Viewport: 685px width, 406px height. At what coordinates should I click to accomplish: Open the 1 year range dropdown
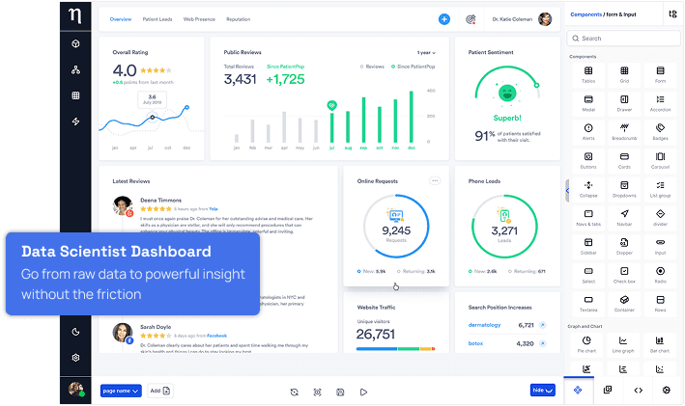coord(425,53)
